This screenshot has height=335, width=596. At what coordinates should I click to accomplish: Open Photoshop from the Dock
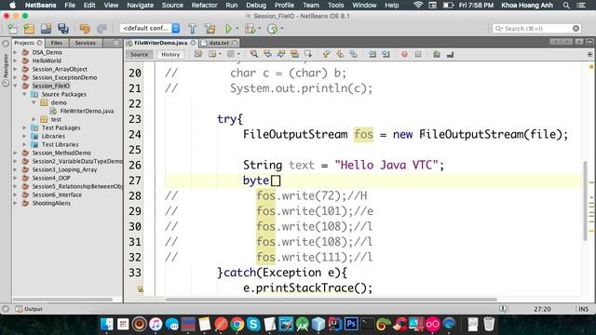(351, 324)
